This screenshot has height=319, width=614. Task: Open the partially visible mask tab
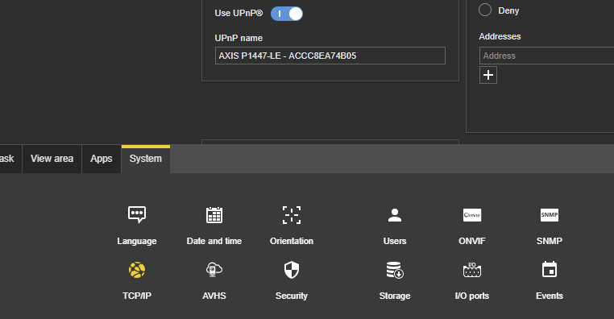pyautogui.click(x=10, y=159)
